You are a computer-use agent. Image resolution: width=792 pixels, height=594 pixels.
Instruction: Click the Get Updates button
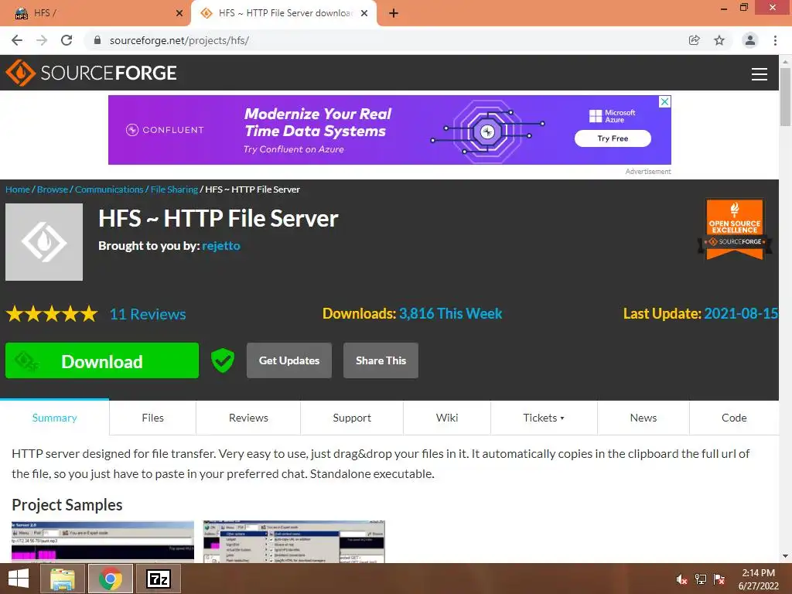(x=289, y=360)
